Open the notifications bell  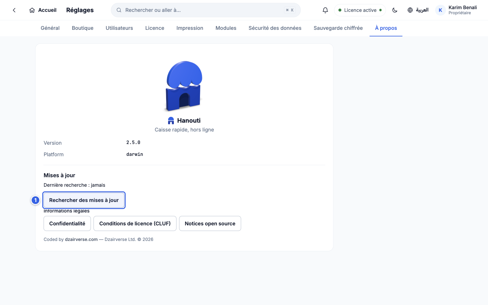click(x=325, y=10)
